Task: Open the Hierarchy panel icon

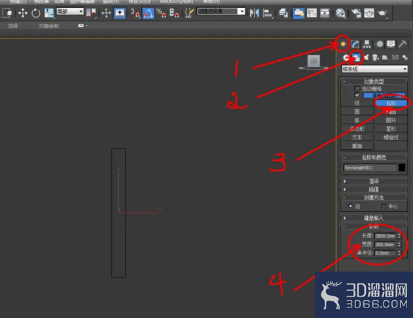Action: [367, 44]
